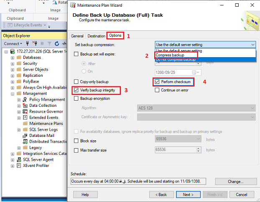Enable the Backup encryption checkbox
This screenshot has height=202, width=260.
76,99
